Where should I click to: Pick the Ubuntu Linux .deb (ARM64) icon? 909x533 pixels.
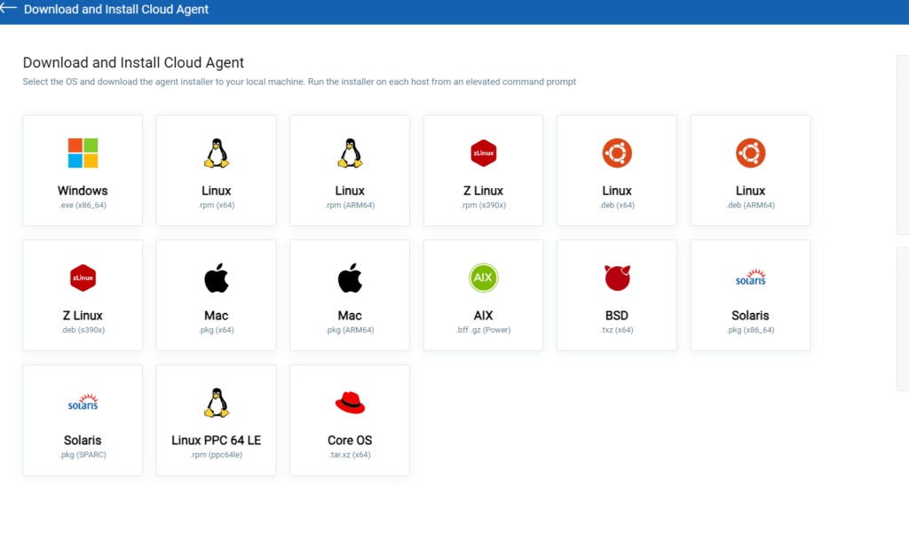(x=750, y=153)
